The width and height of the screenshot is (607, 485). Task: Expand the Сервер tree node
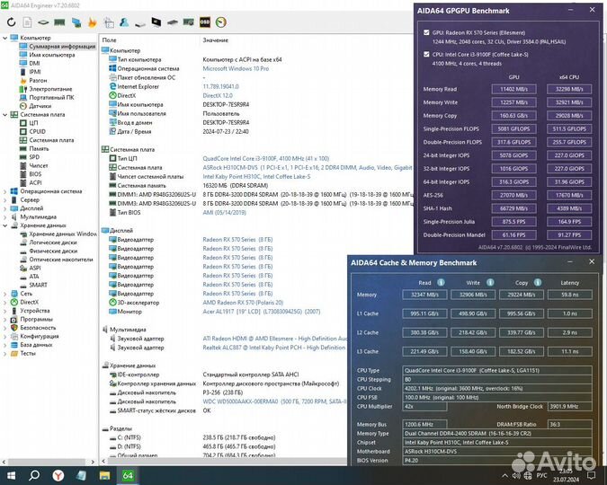point(4,199)
